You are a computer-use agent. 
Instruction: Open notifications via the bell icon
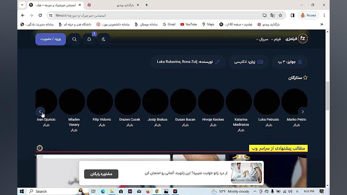(x=89, y=39)
